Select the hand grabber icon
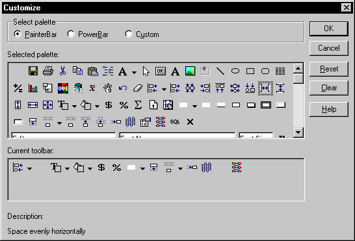Screen dimensions: 355x241 coord(107,88)
